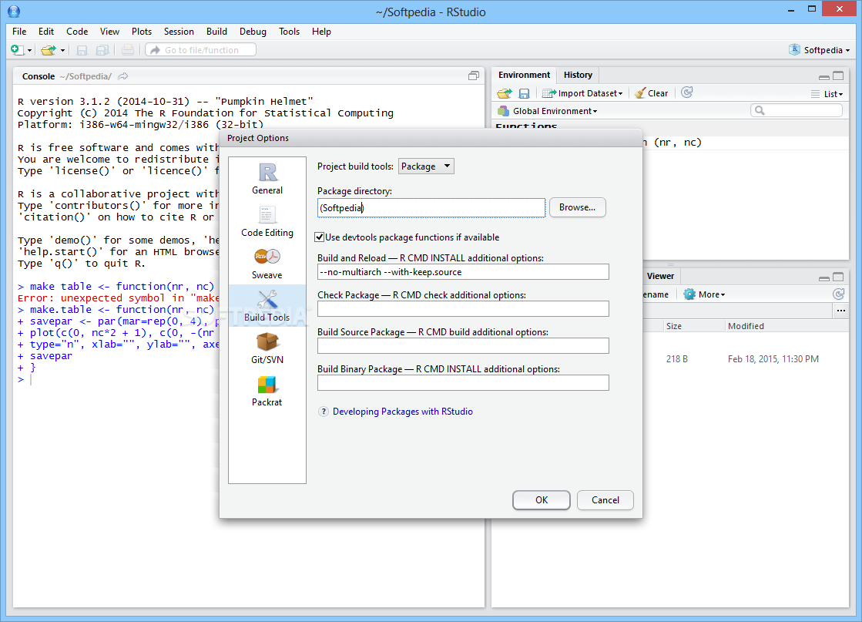Open the Debug menu
The width and height of the screenshot is (862, 622).
pos(253,32)
